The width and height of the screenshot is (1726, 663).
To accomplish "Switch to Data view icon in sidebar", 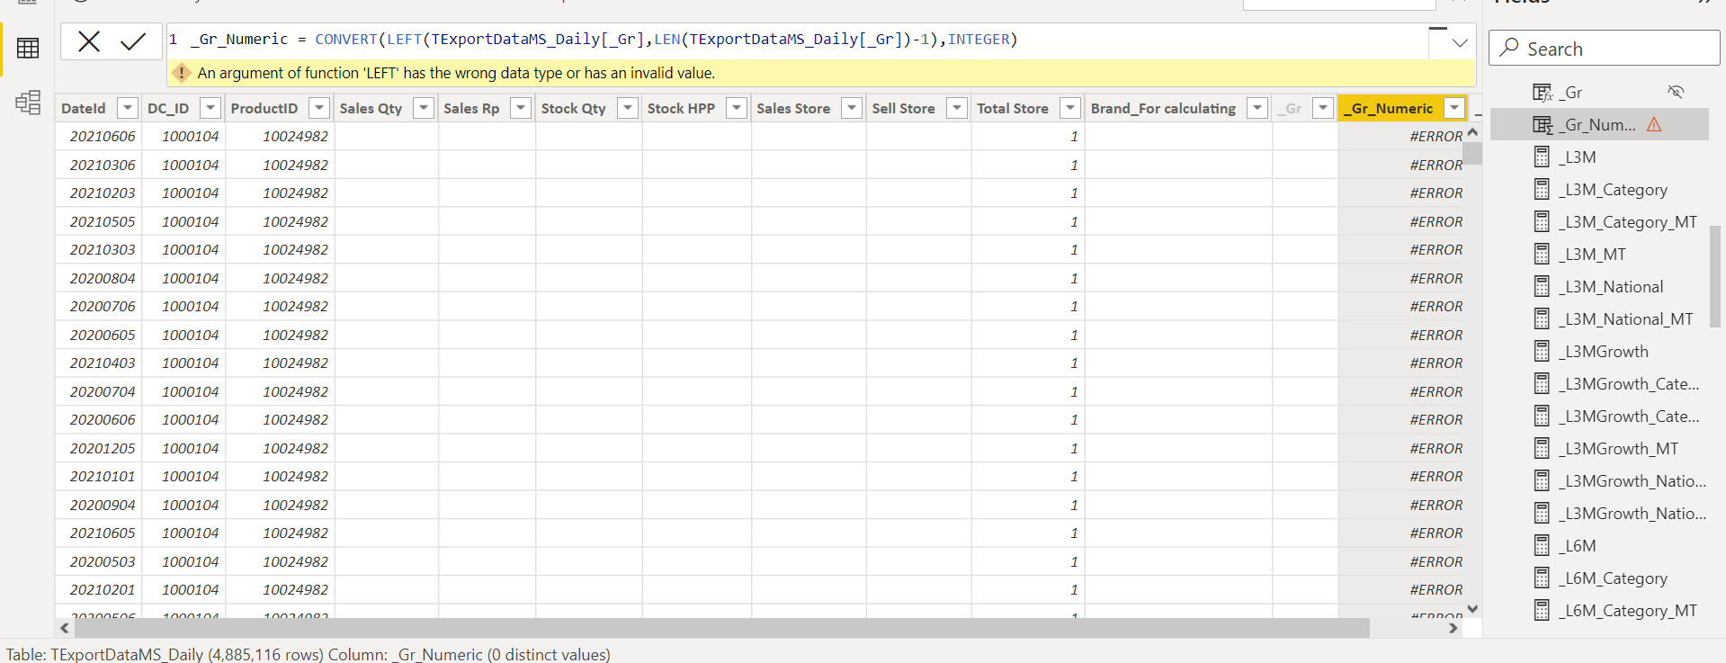I will (x=28, y=49).
